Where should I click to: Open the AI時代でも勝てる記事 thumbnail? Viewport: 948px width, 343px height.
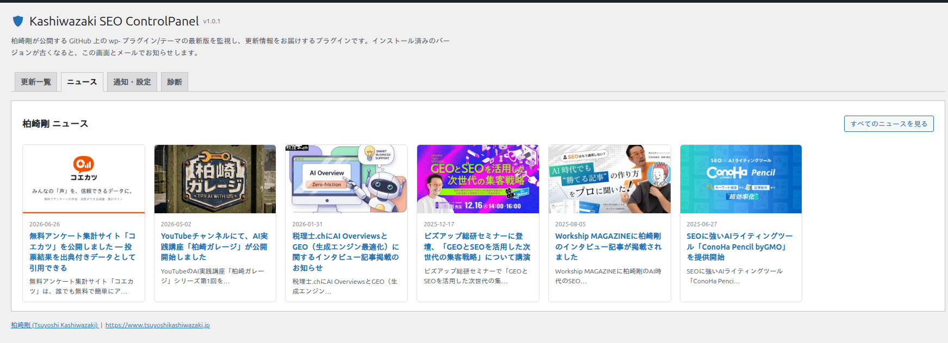click(x=610, y=179)
